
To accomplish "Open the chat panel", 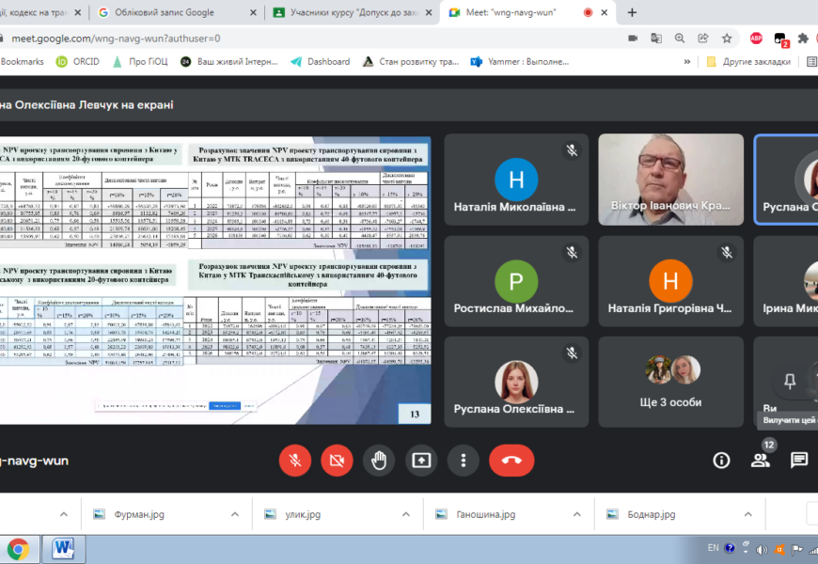I will (798, 460).
